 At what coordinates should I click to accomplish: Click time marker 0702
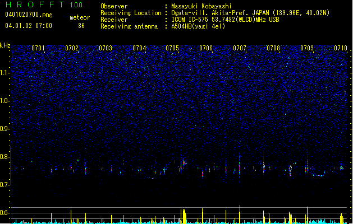(72, 48)
